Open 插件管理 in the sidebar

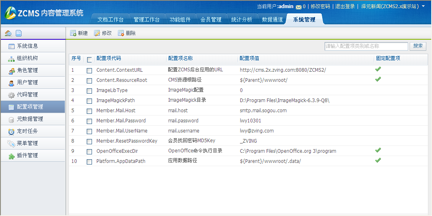pyautogui.click(x=27, y=156)
